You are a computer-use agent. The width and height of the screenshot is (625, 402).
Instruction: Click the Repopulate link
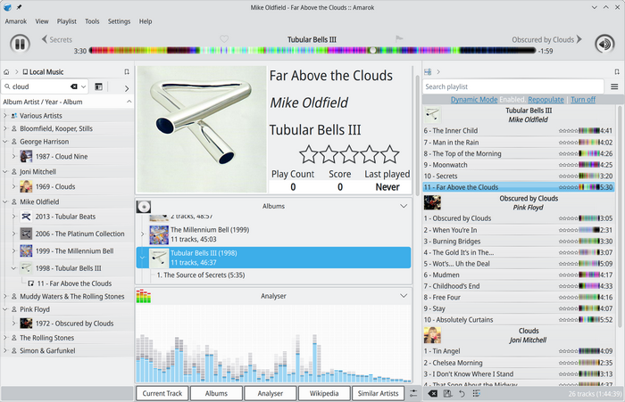tap(546, 100)
